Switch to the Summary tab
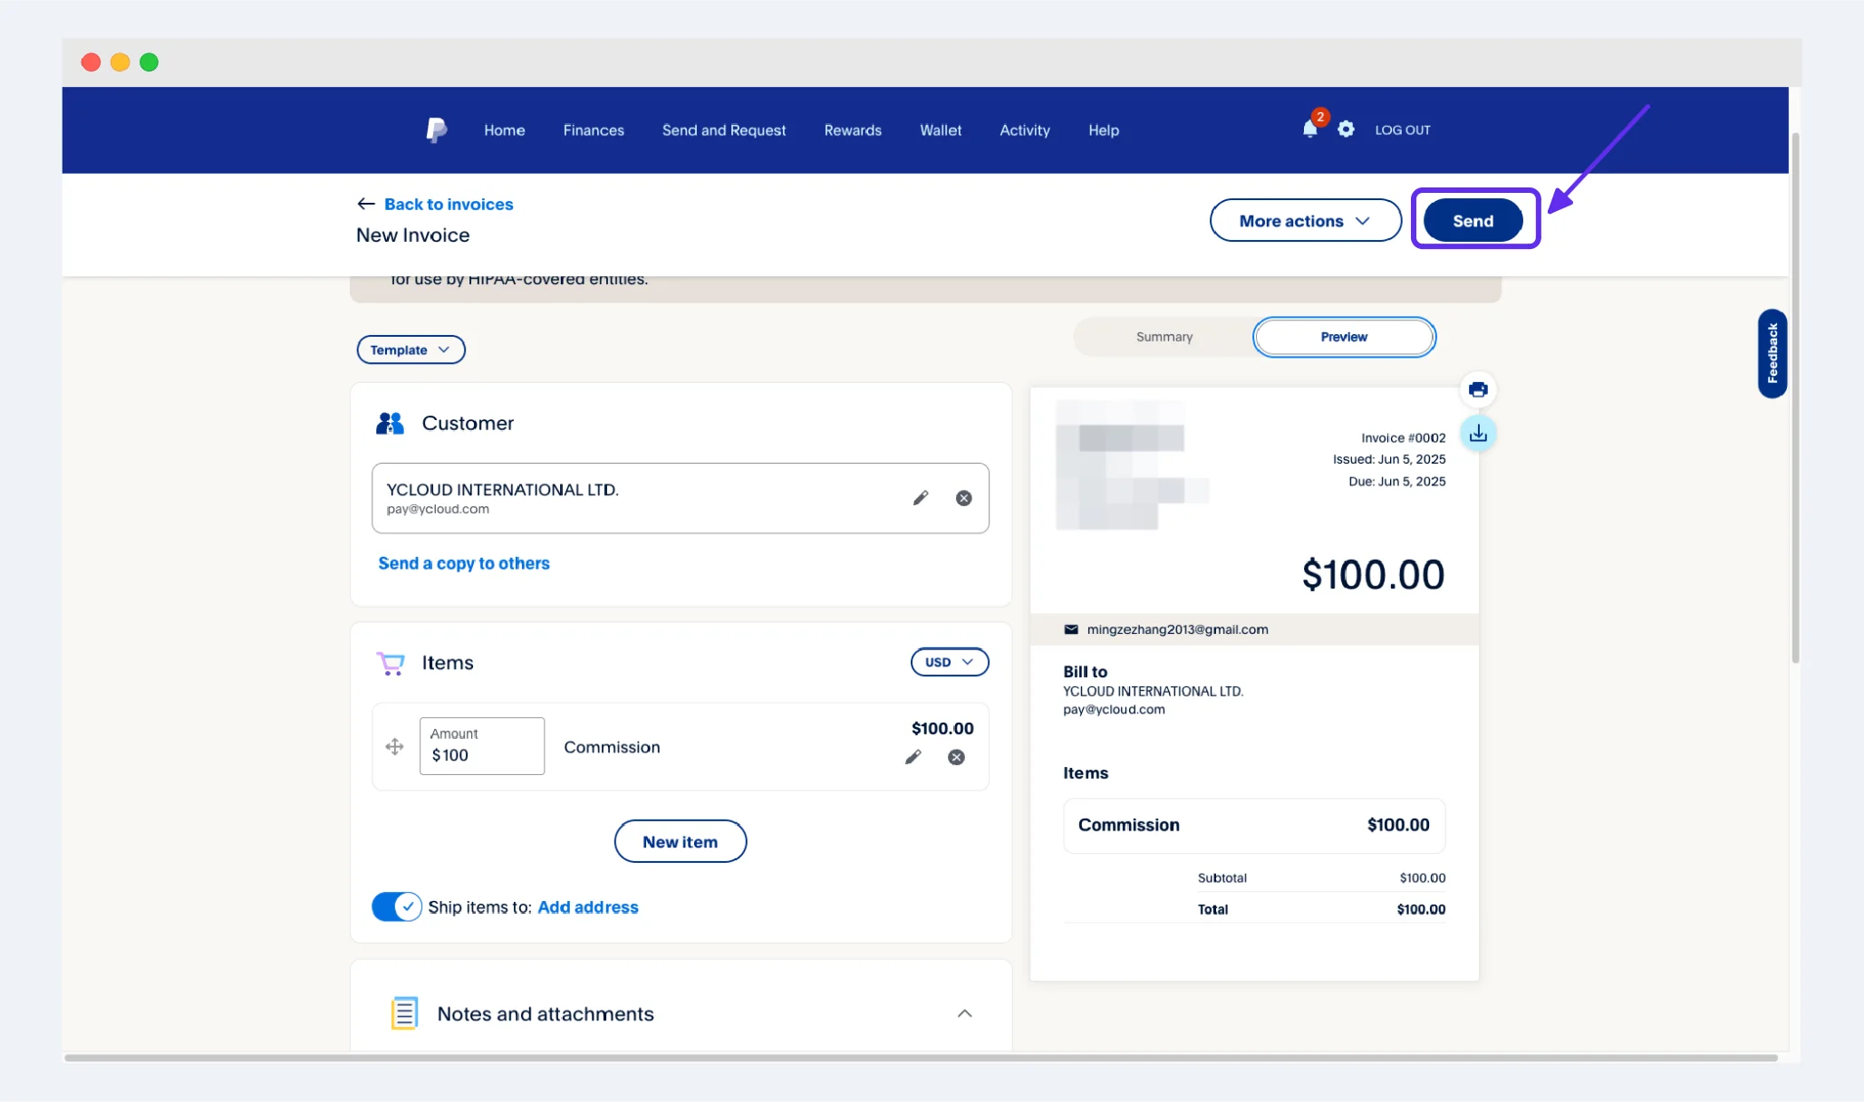The width and height of the screenshot is (1864, 1102). 1164,337
